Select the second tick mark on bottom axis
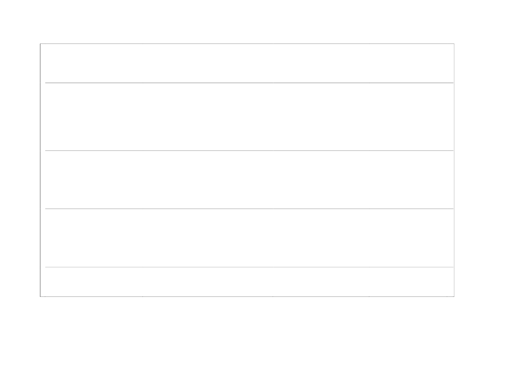 point(143,297)
